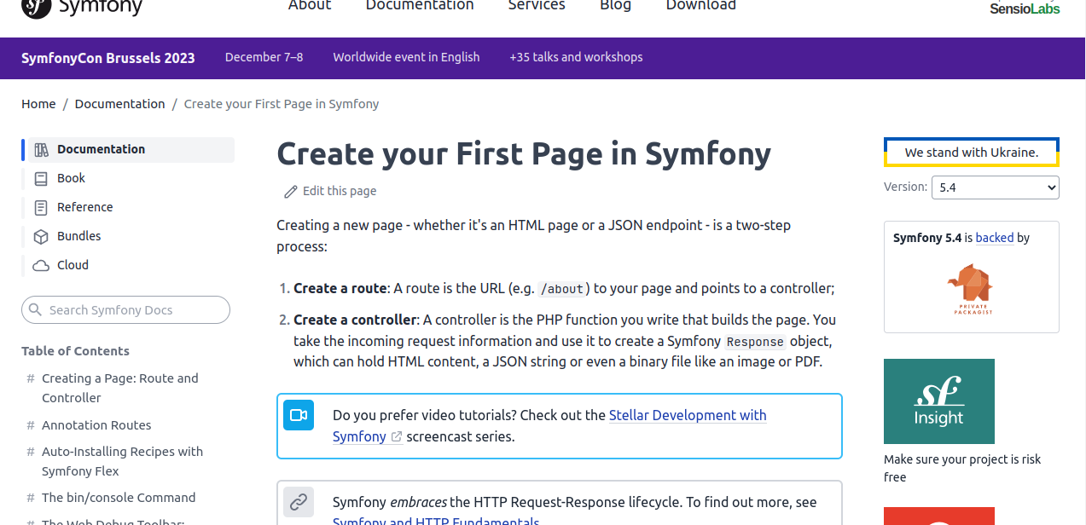Select Documentation in left sidebar
Viewport: 1086px width, 525px height.
point(131,150)
